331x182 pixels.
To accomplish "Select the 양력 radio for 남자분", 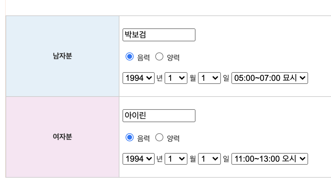I will tap(159, 56).
